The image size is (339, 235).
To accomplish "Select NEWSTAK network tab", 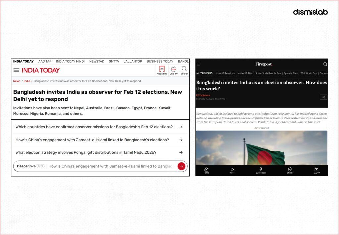I will (x=97, y=61).
